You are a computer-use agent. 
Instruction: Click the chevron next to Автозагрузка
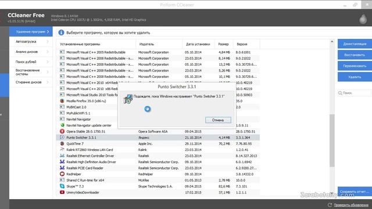pyautogui.click(x=48, y=41)
